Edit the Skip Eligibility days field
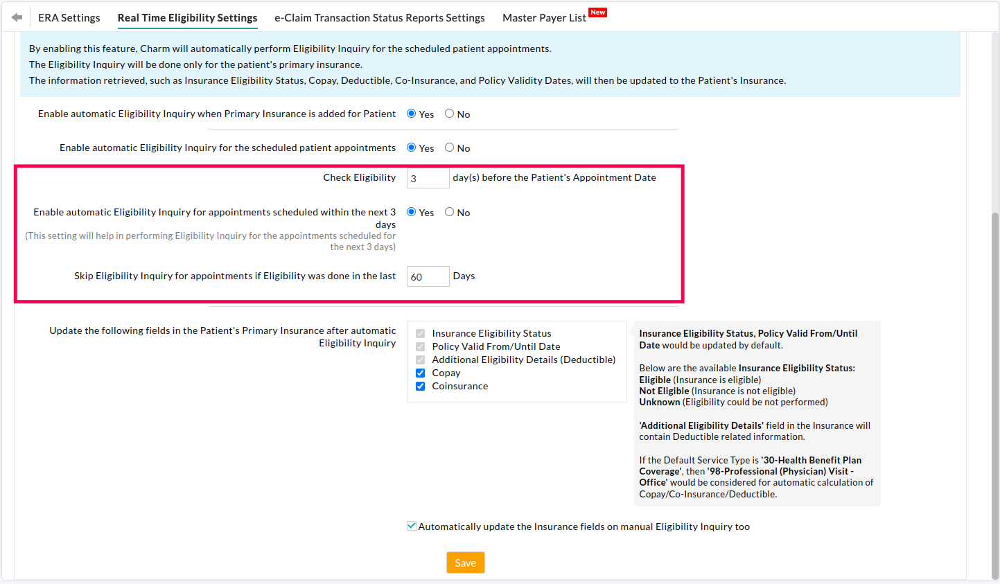This screenshot has height=584, width=1000. click(x=428, y=276)
